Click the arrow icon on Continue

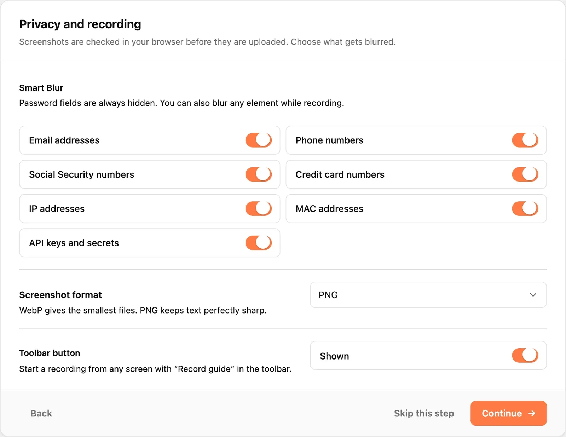(532, 413)
